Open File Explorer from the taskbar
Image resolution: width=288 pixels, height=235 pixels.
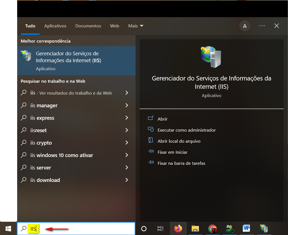pos(195,229)
